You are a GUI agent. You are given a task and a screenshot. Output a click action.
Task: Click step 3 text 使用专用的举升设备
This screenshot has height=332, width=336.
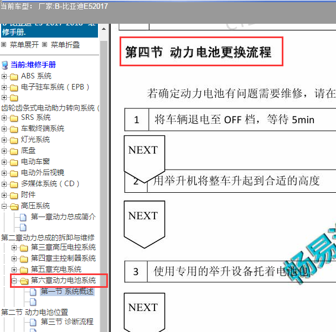click(x=231, y=271)
